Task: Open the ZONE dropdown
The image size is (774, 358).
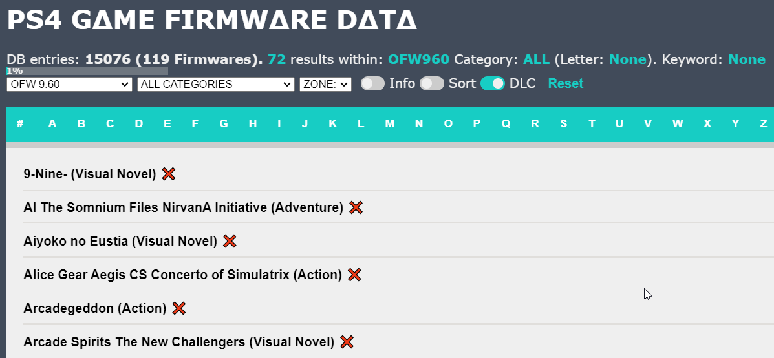Action: pyautogui.click(x=325, y=84)
